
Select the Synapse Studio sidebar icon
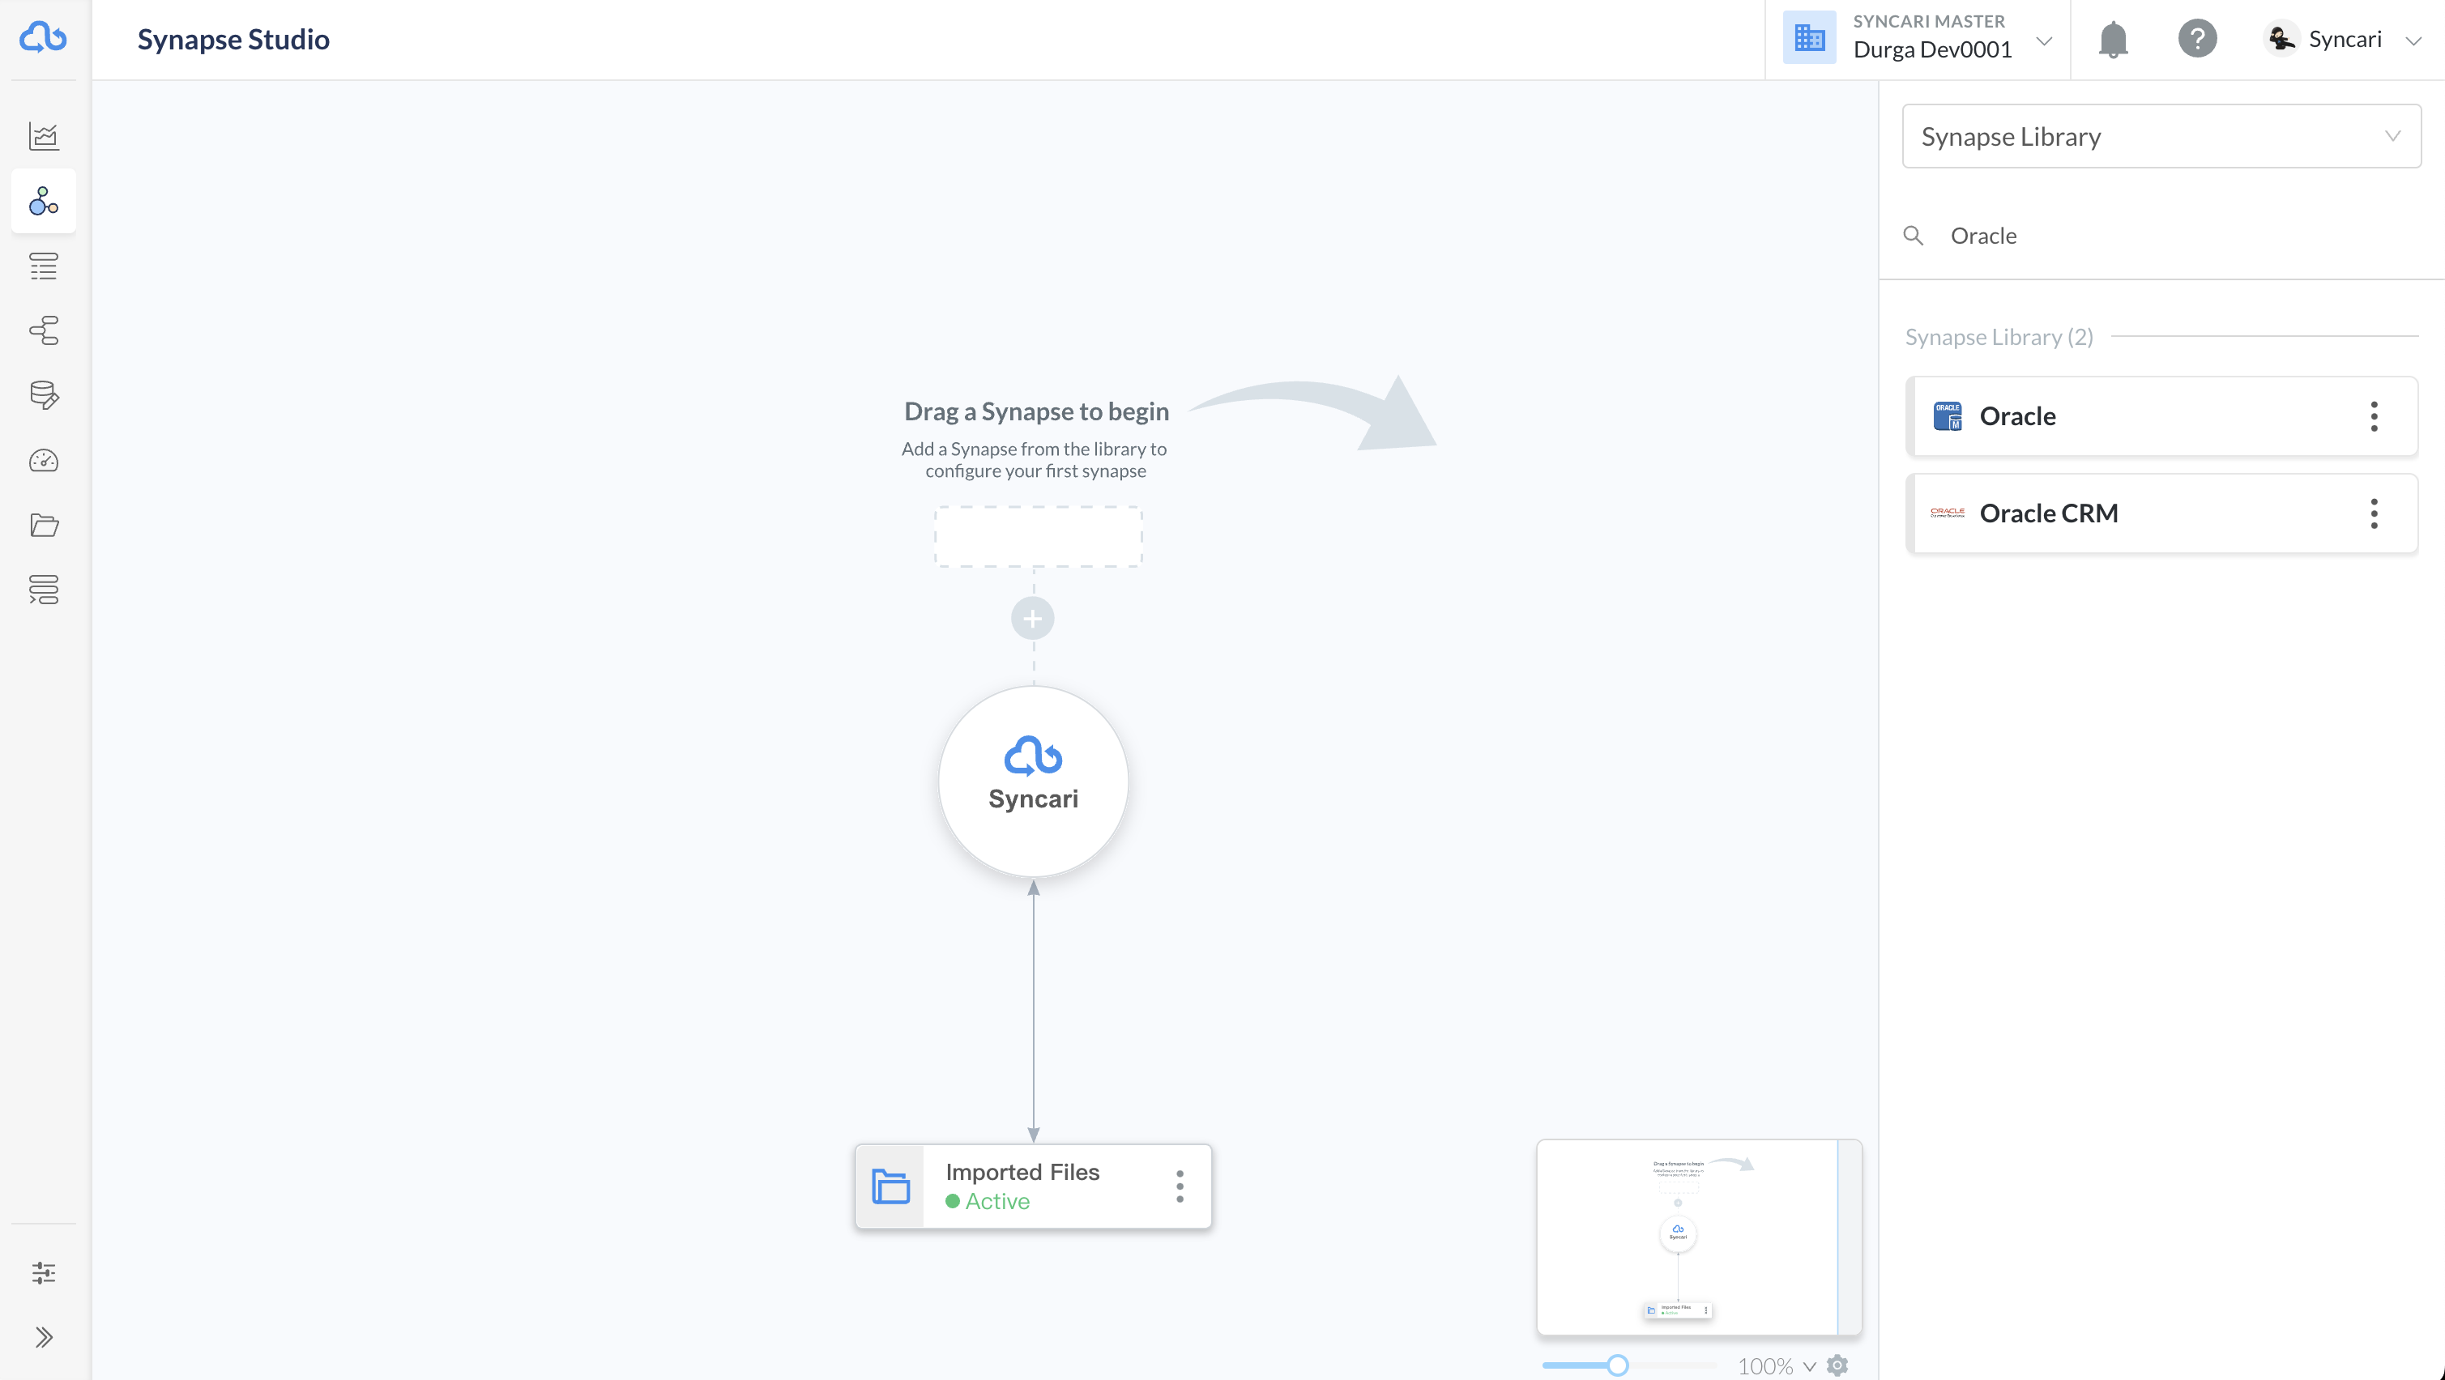pyautogui.click(x=44, y=201)
